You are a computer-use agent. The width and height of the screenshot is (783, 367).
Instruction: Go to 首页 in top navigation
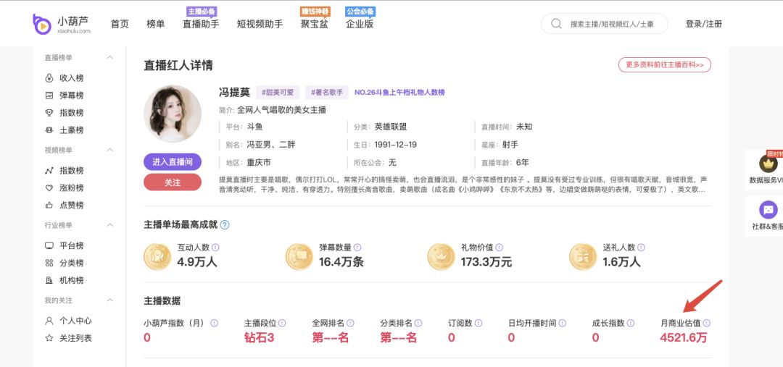click(120, 24)
